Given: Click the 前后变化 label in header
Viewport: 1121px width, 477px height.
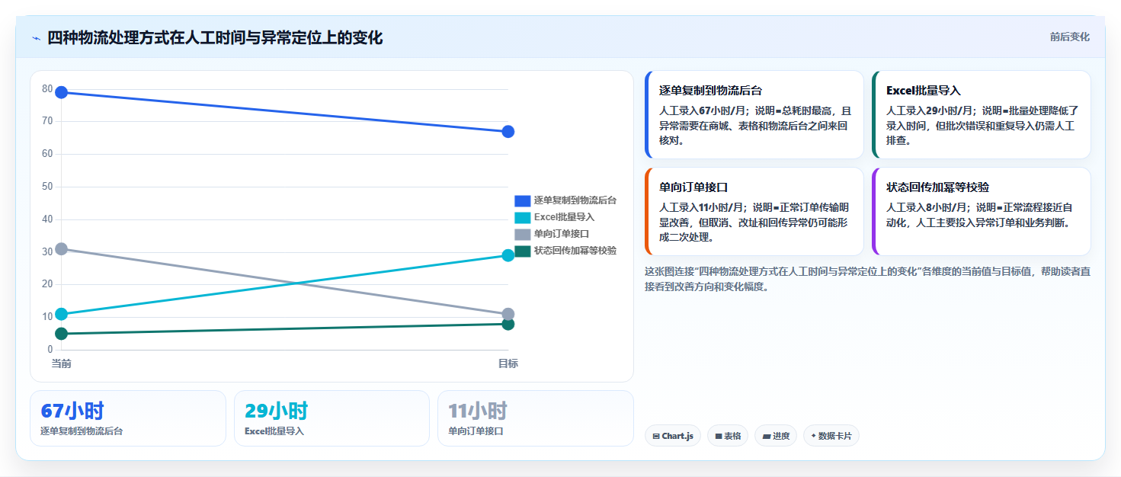Looking at the screenshot, I should click(1069, 37).
